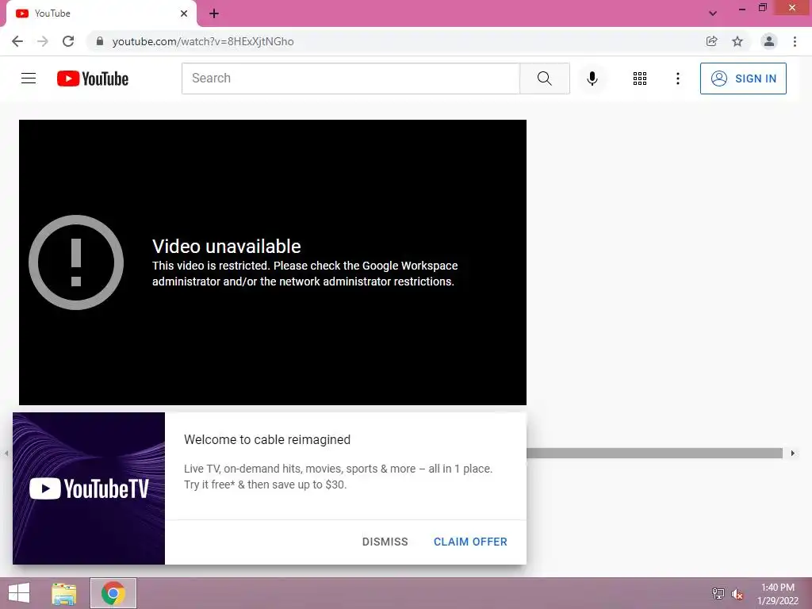Click in the YouTube Search field

[x=350, y=79]
